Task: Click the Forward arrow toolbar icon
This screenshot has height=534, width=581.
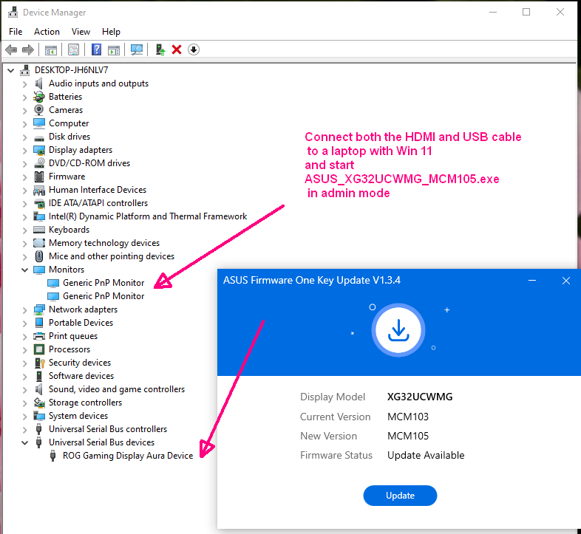Action: click(28, 49)
